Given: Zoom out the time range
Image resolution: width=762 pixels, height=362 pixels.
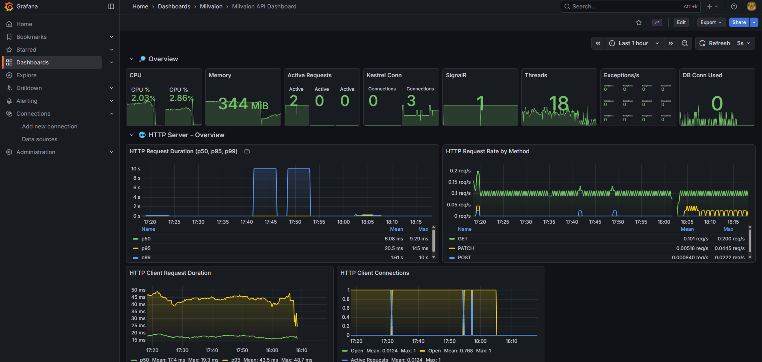Looking at the screenshot, I should point(685,43).
